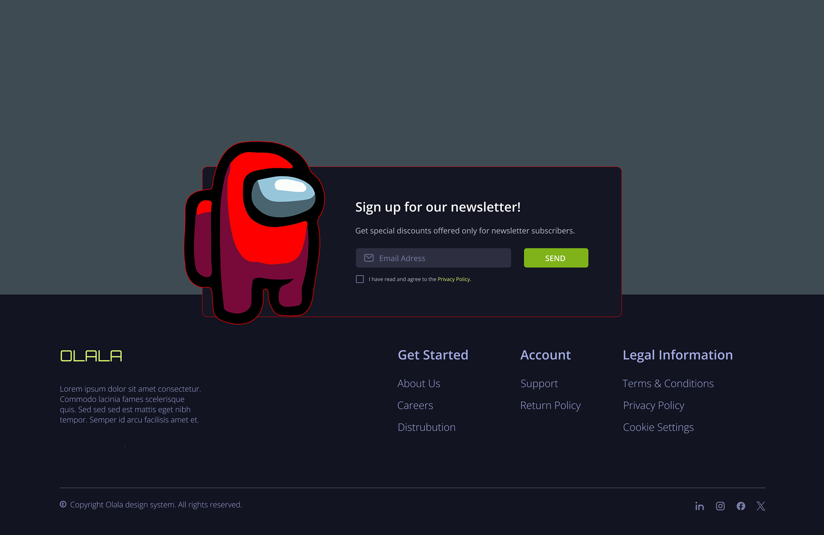
Task: Open the LinkedIn social icon
Action: pos(699,506)
